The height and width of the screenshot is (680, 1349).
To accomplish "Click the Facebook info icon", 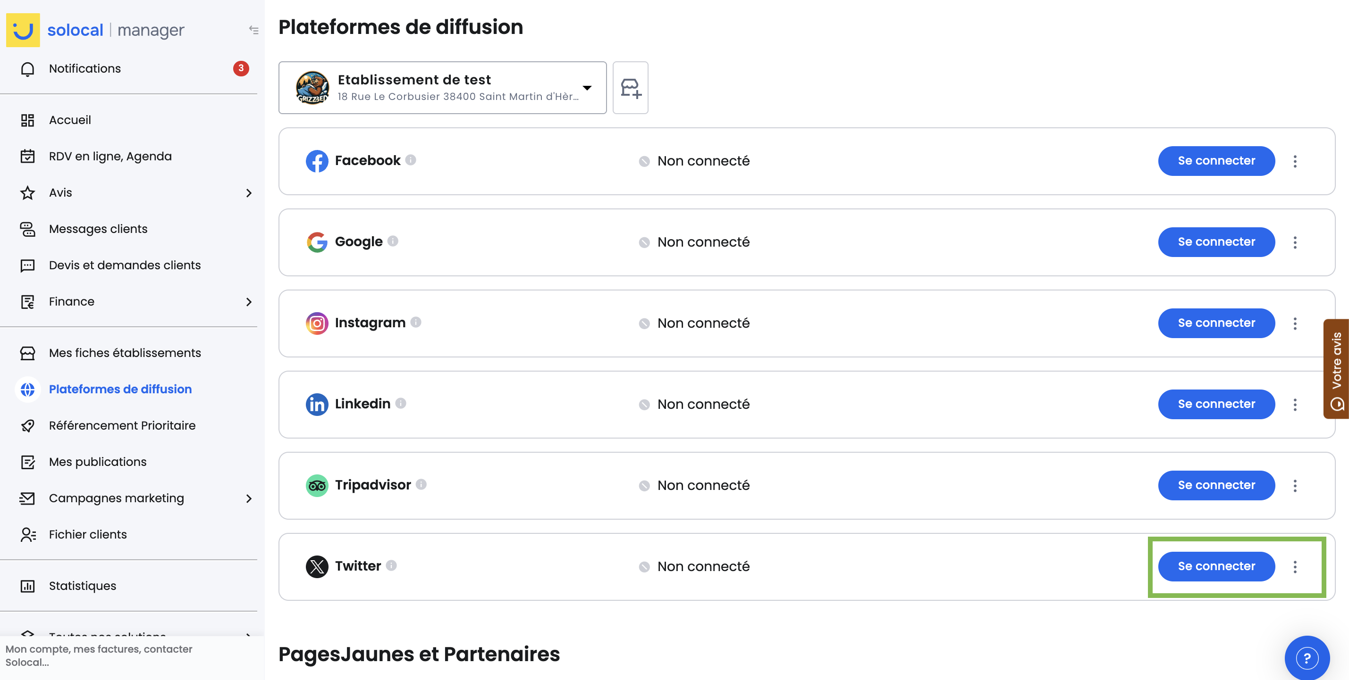I will tap(411, 160).
